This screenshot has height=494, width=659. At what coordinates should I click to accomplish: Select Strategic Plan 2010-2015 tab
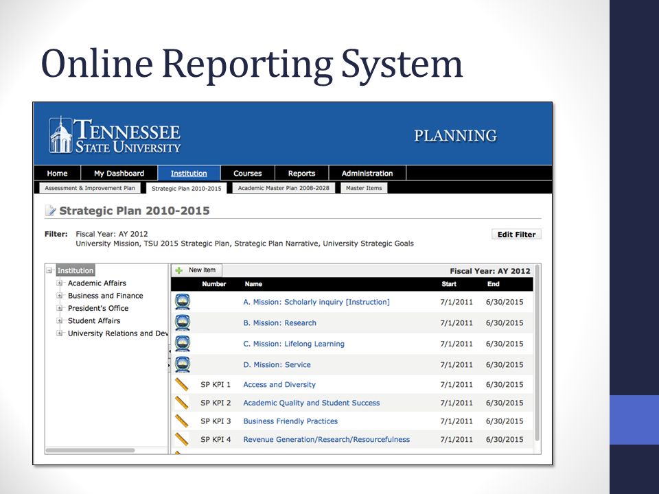[186, 188]
